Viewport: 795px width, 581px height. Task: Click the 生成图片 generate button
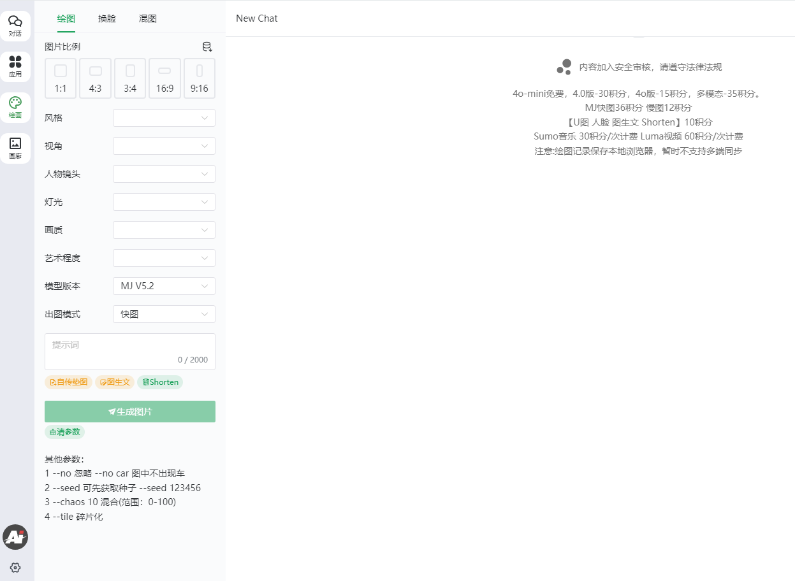[x=130, y=412]
